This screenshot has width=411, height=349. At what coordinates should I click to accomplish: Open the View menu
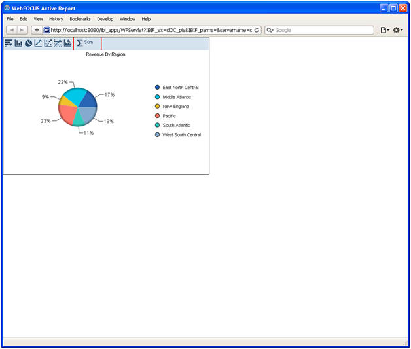(38, 19)
